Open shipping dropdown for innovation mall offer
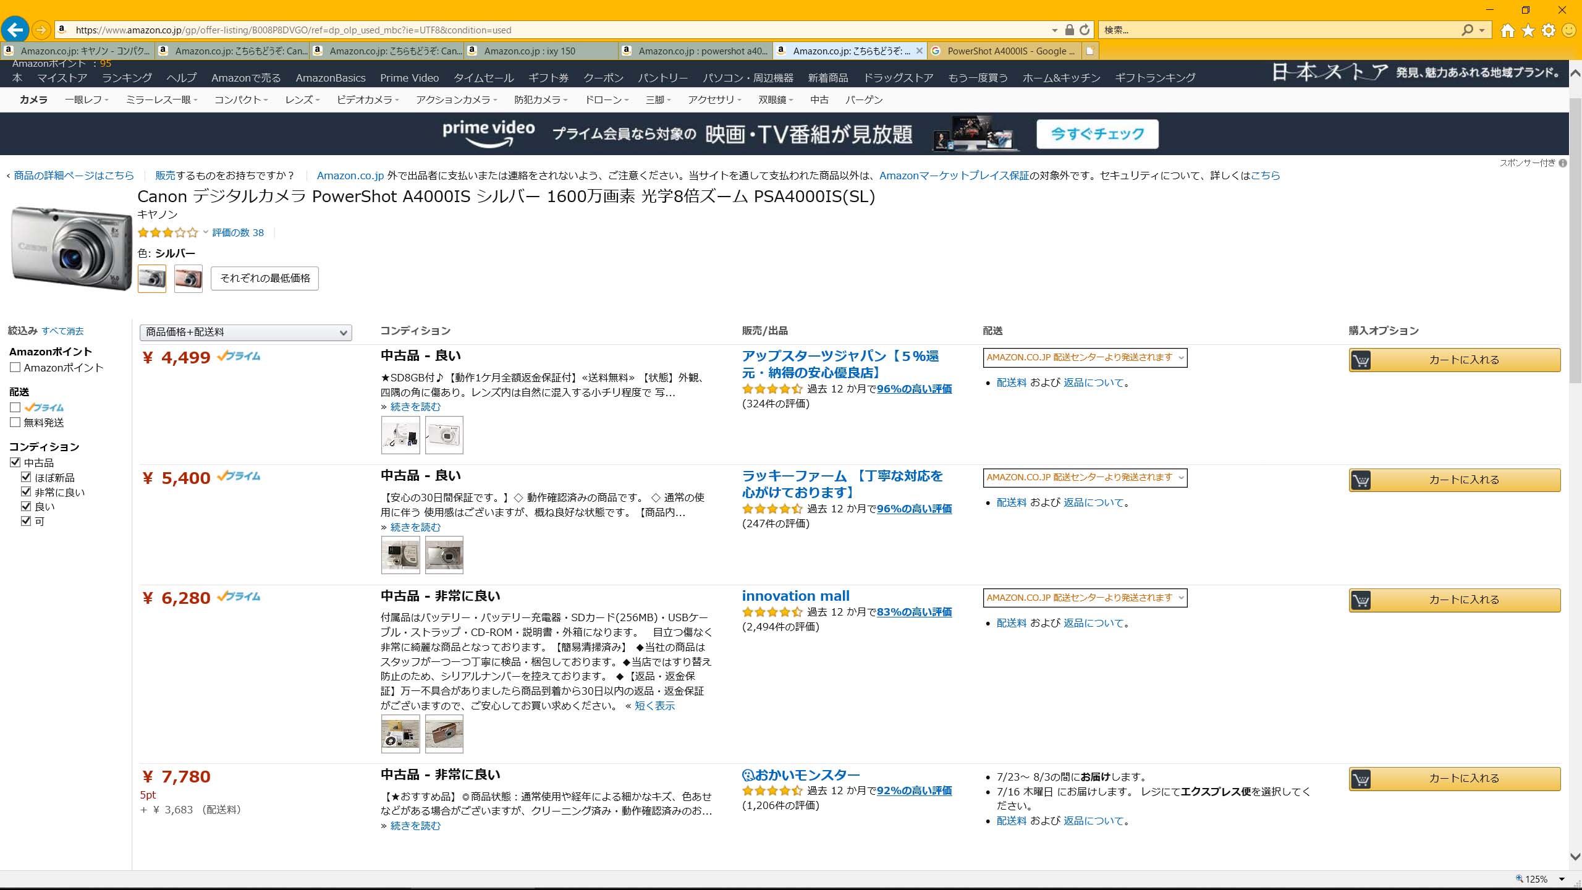Viewport: 1582px width, 890px height. click(x=1085, y=598)
